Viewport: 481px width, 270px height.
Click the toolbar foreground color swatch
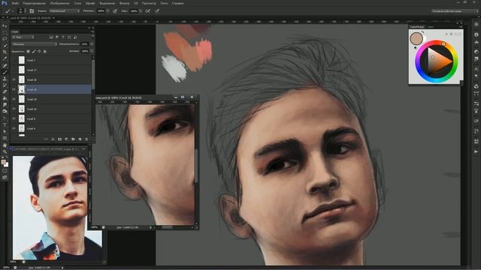[3, 162]
